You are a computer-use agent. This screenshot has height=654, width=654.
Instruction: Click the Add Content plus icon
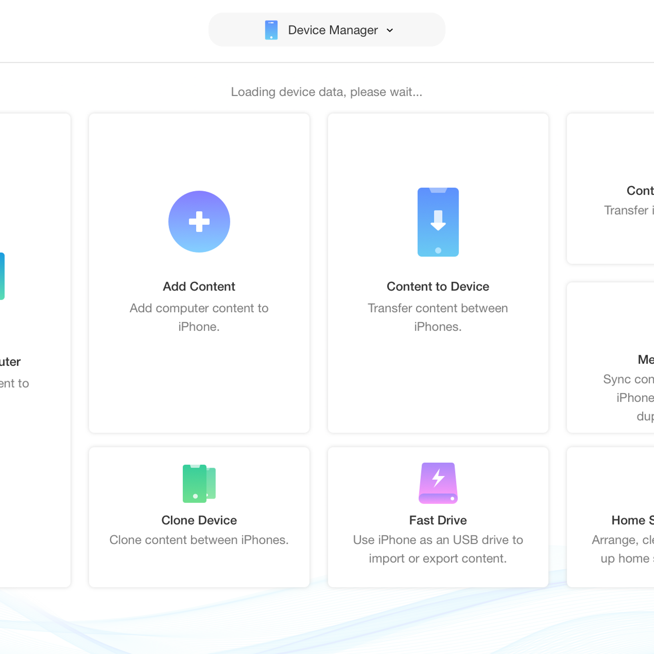(199, 222)
